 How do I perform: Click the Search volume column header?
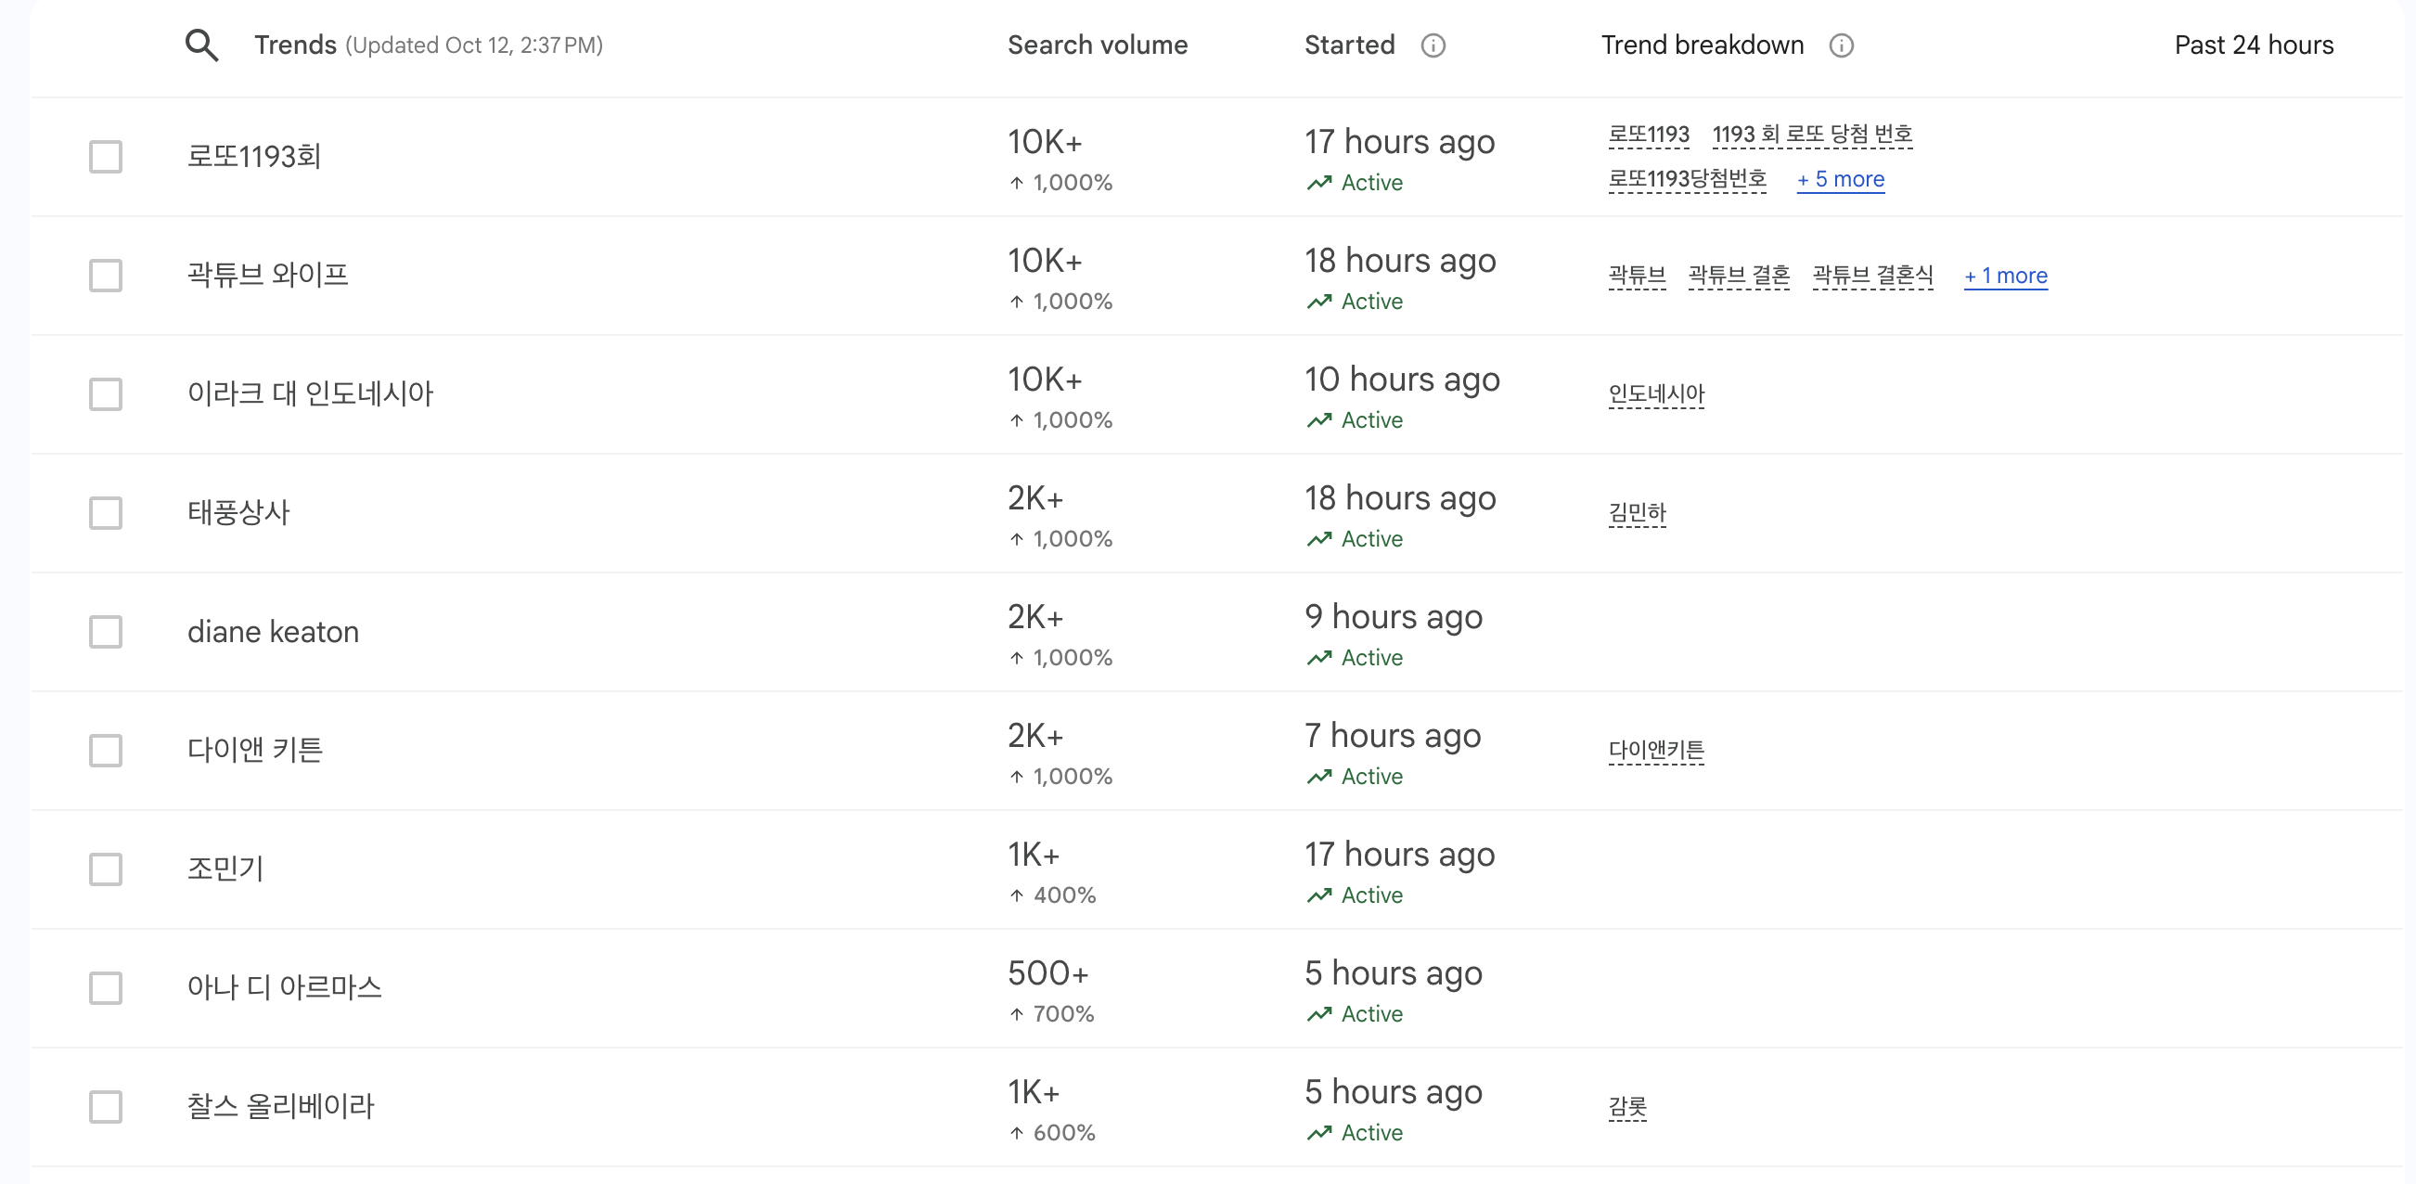pos(1097,45)
